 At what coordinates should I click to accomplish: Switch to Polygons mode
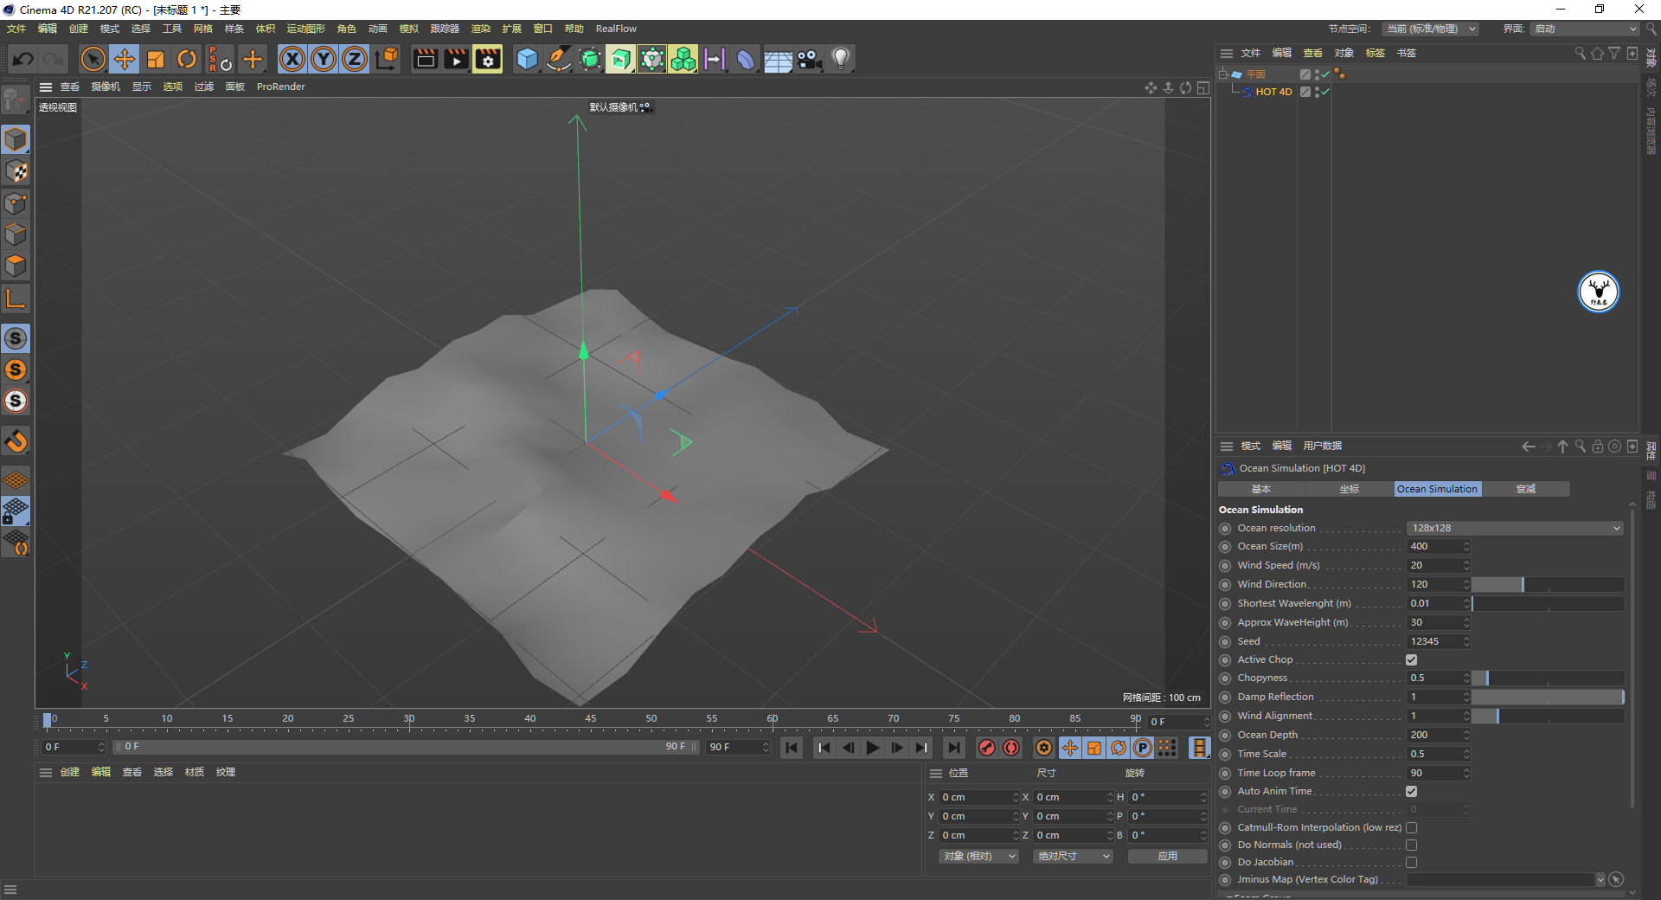click(x=16, y=265)
